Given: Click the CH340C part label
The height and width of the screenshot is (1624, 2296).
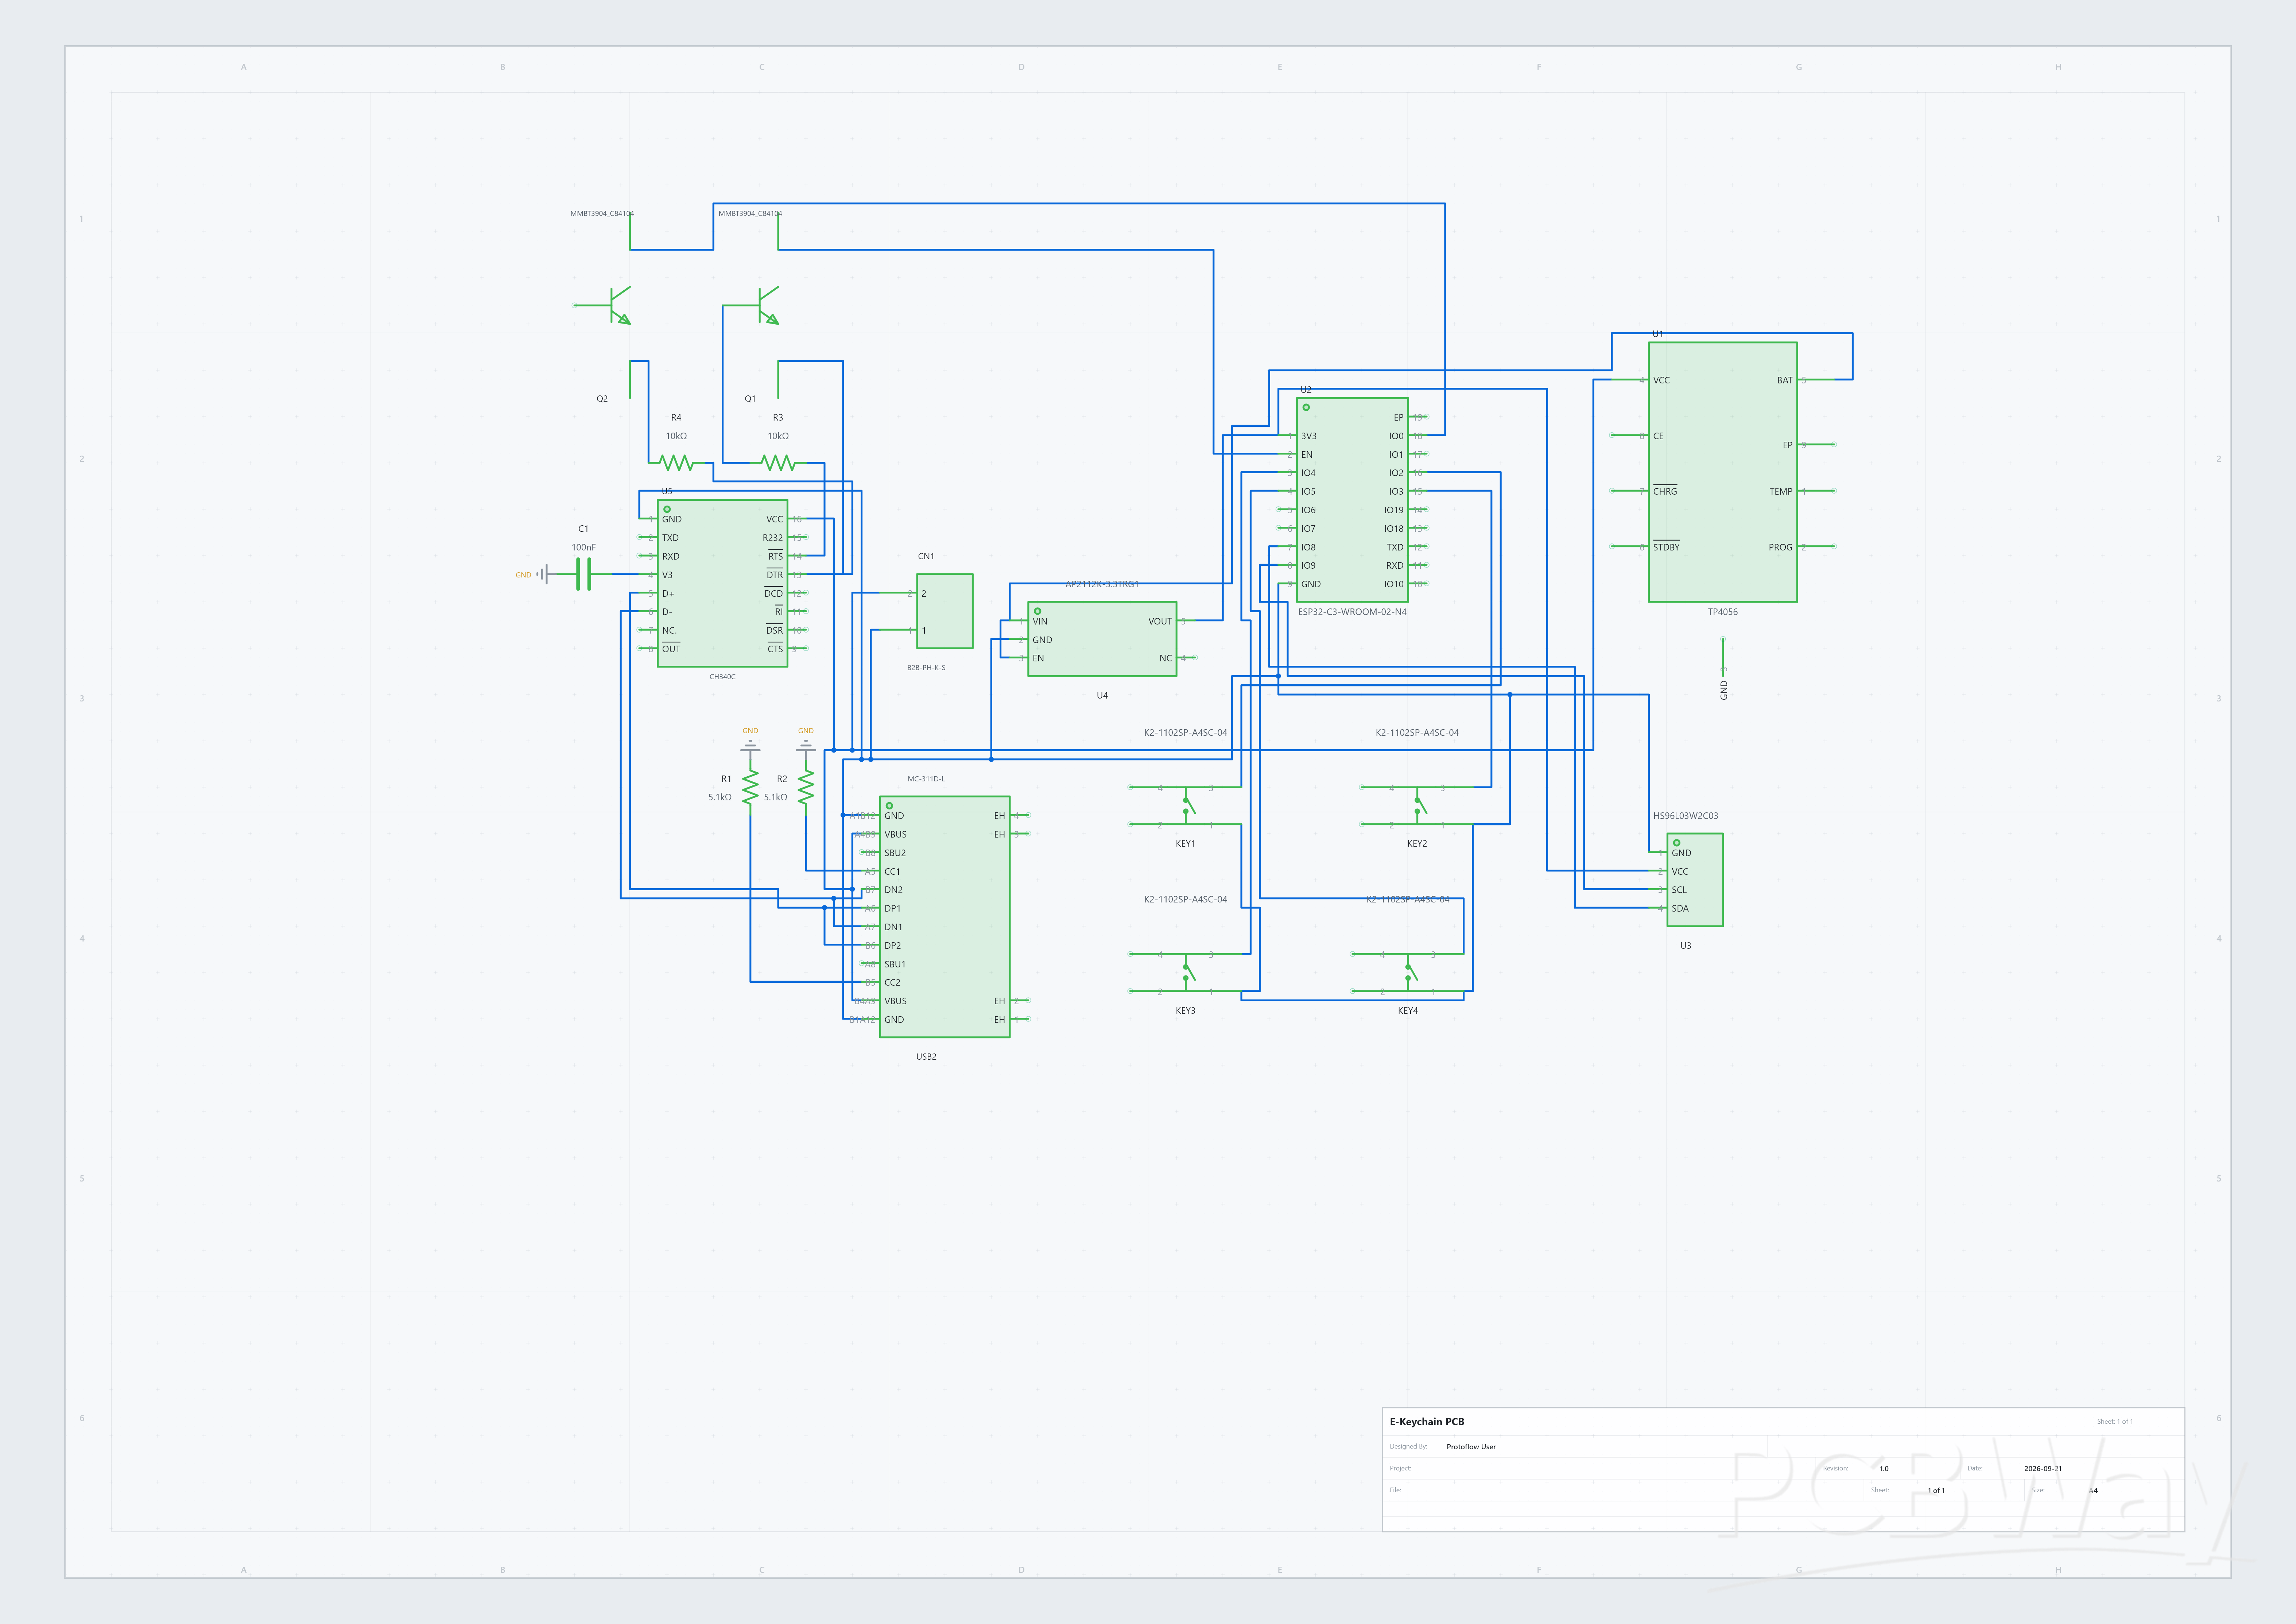Looking at the screenshot, I should coord(722,677).
